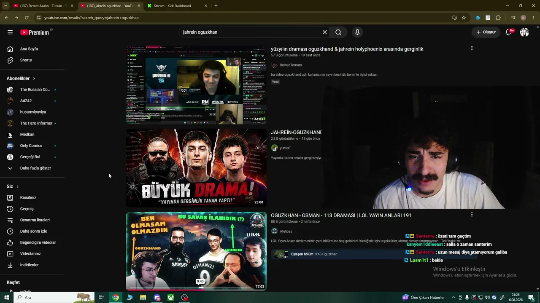
Task: Open the yüzyılın draması oguzkhand video title
Action: (347, 49)
